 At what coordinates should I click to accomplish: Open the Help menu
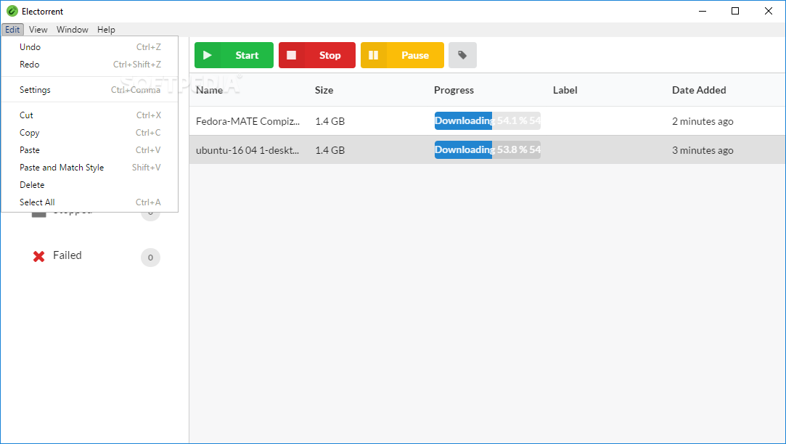pos(106,30)
